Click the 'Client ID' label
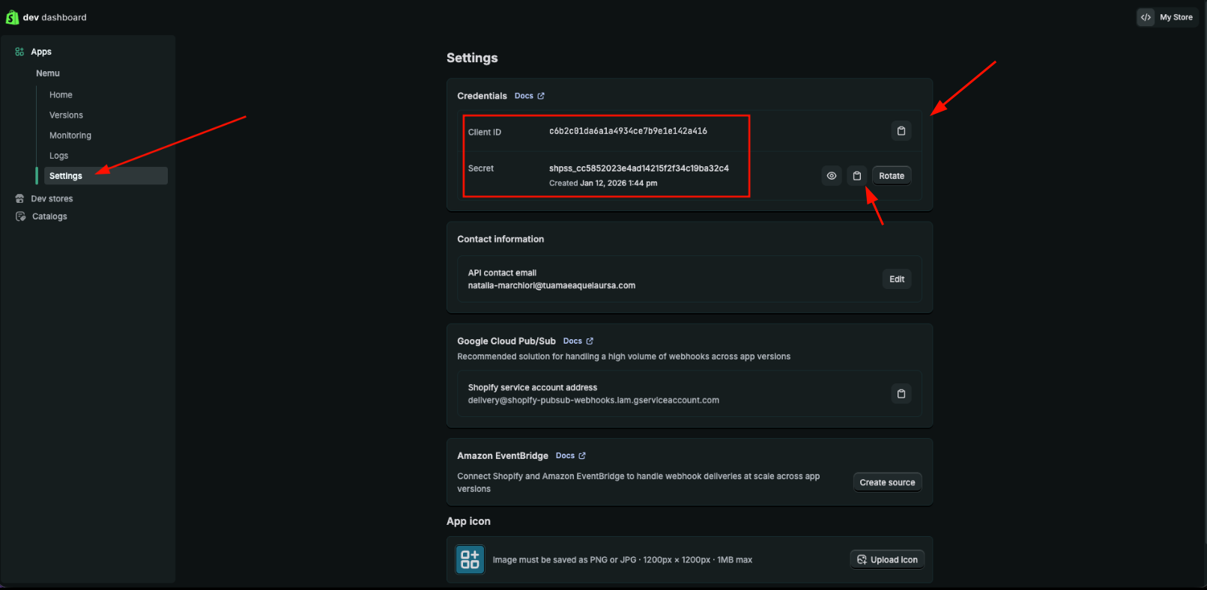Viewport: 1207px width, 590px height. (x=485, y=132)
